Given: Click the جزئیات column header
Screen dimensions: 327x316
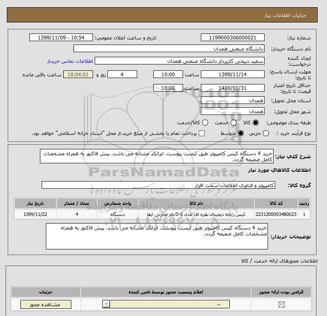Looking at the screenshot, I should pos(46,292).
